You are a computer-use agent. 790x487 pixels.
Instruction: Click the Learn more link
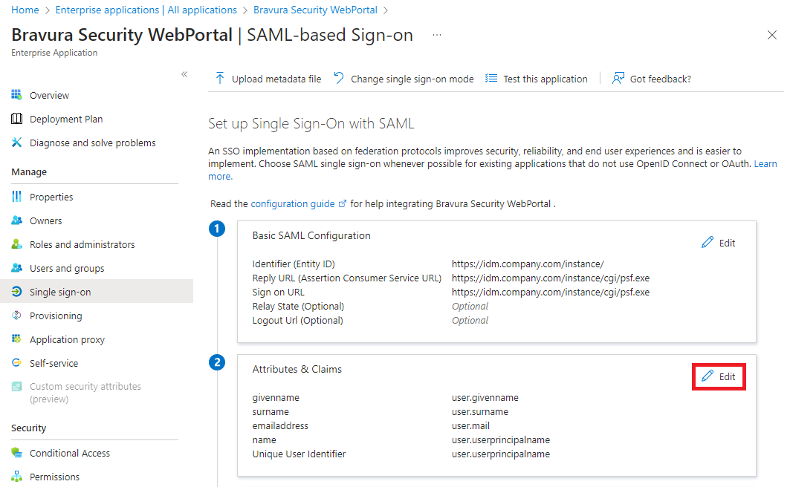tap(765, 163)
